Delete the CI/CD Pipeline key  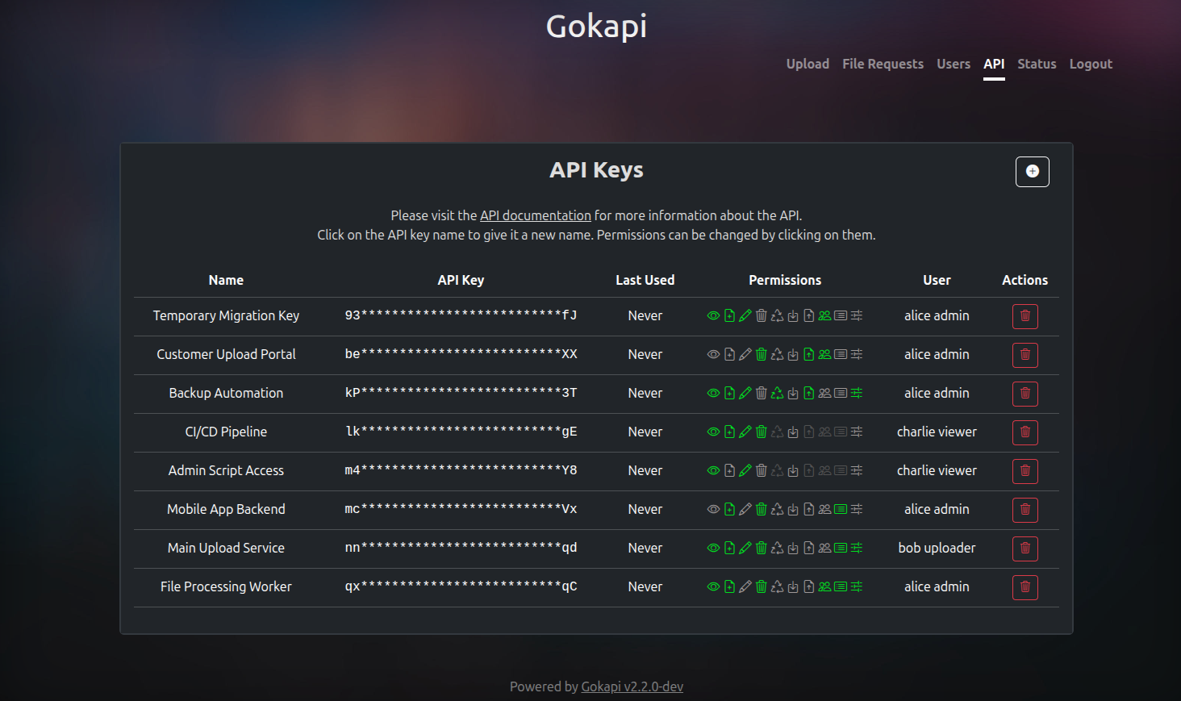coord(1025,432)
